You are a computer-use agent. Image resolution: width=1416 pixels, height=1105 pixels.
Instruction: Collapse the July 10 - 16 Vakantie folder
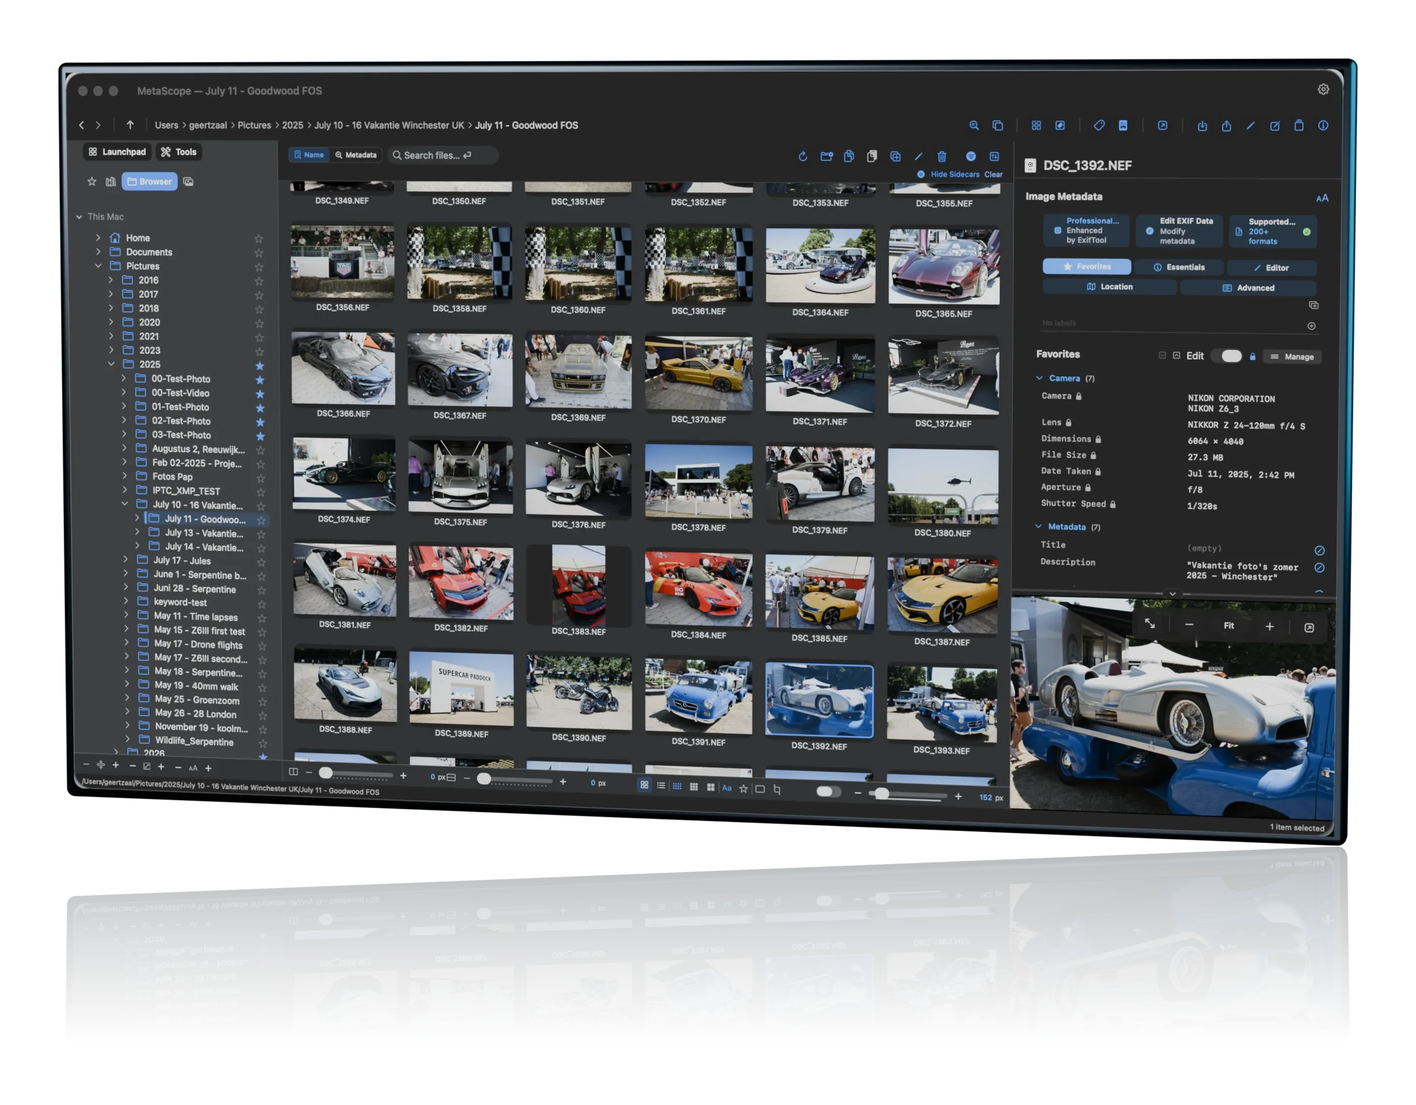(125, 504)
